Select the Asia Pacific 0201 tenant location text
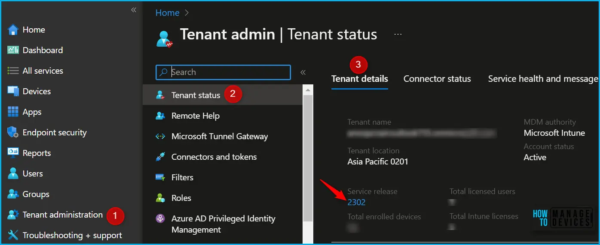 pos(378,161)
